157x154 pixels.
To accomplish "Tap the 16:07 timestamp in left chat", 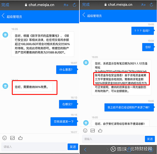I will 74,63.
